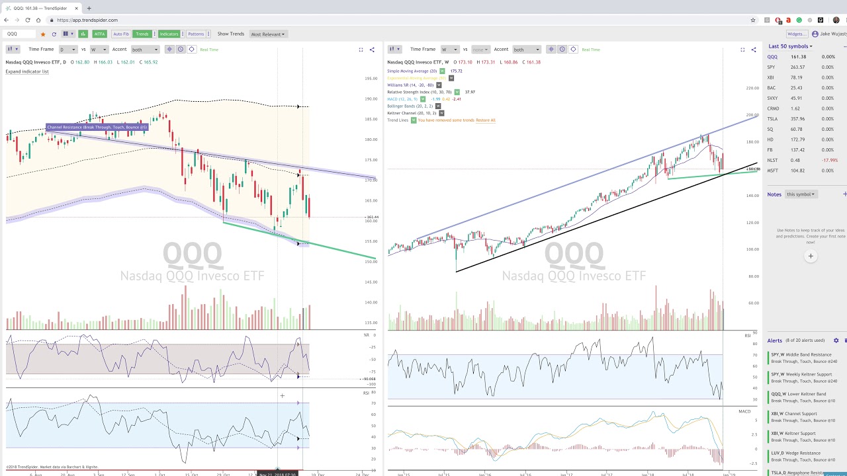Click Expand indicator list link
847x476 pixels.
tap(27, 71)
